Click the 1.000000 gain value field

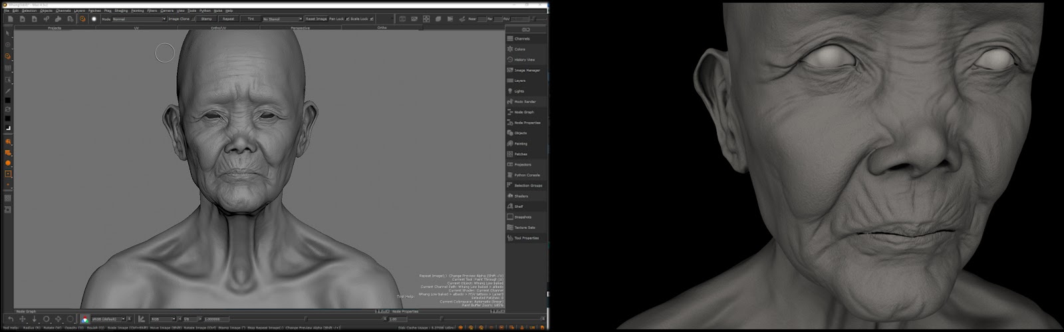216,319
